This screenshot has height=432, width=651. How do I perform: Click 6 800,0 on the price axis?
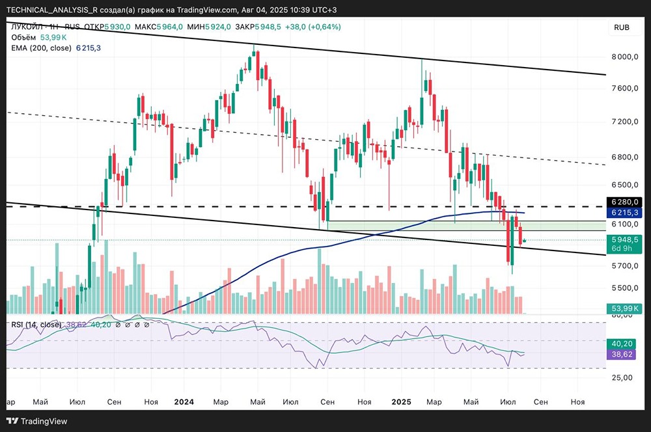click(x=625, y=157)
